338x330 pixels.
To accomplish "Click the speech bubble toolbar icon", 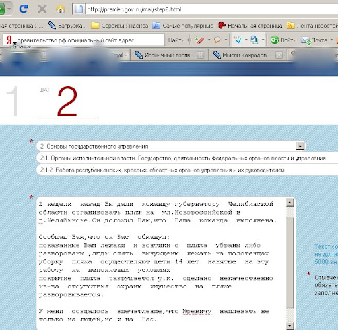I will pos(217,40).
